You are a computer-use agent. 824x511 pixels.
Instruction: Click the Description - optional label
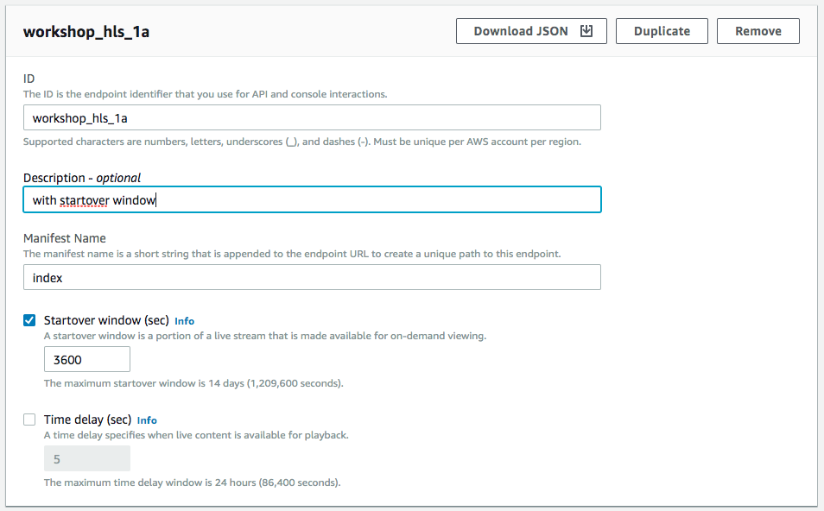[82, 178]
